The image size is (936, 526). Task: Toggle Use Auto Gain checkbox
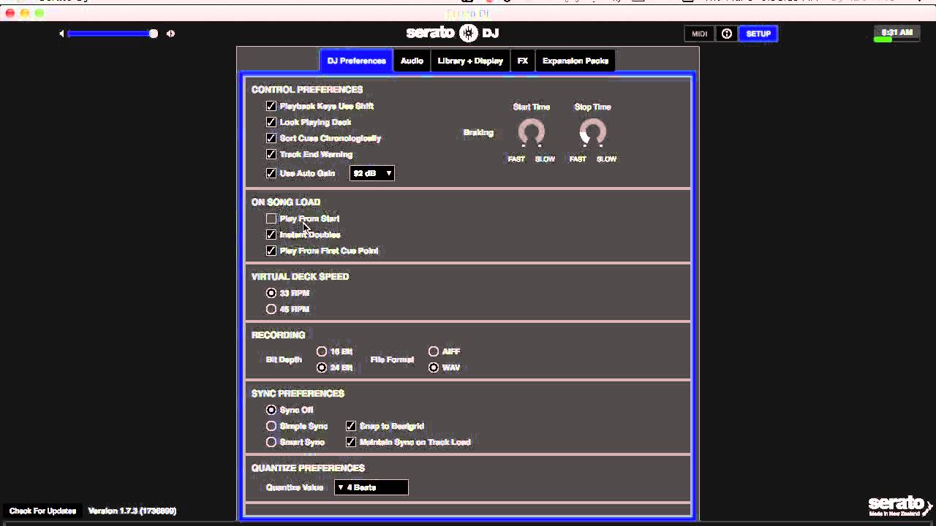coord(271,174)
